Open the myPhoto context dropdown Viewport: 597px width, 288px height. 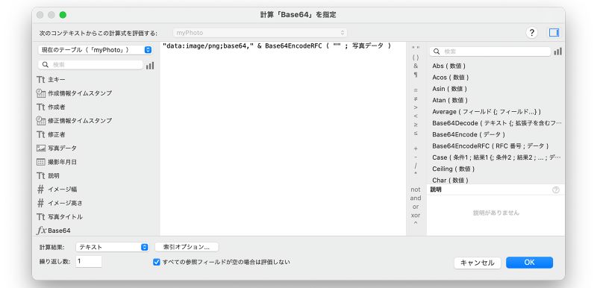(260, 33)
